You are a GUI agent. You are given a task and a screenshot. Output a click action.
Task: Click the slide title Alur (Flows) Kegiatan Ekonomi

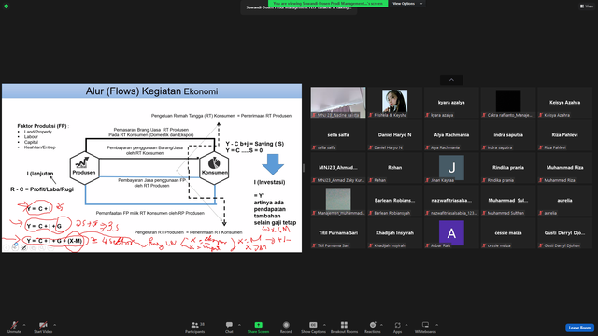pyautogui.click(x=151, y=91)
